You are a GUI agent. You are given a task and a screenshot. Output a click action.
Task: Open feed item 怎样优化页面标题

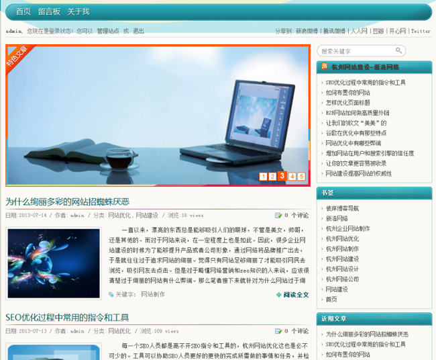[x=348, y=103]
